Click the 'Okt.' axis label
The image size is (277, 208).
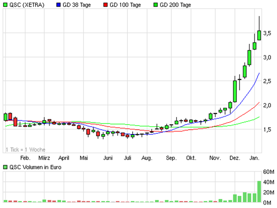coord(191,158)
